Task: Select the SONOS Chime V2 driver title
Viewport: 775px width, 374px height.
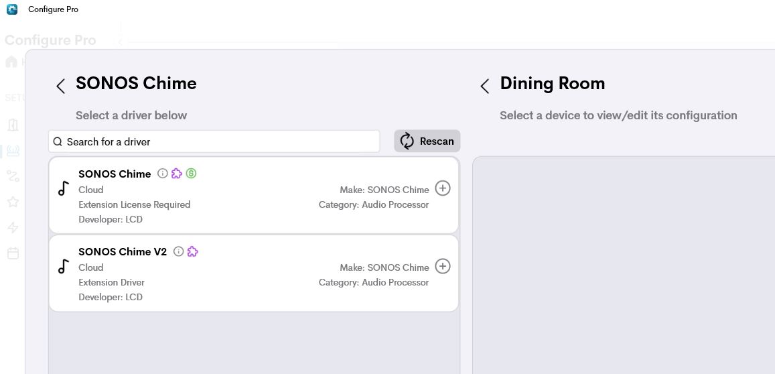Action: 123,251
